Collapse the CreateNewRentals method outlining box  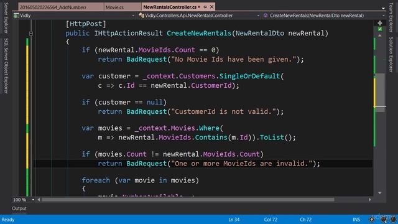click(x=30, y=34)
